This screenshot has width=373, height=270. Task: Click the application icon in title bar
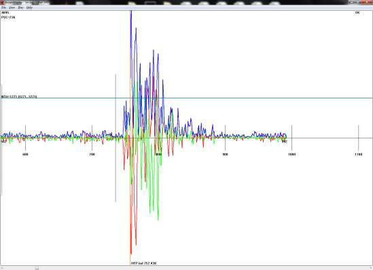[2, 3]
